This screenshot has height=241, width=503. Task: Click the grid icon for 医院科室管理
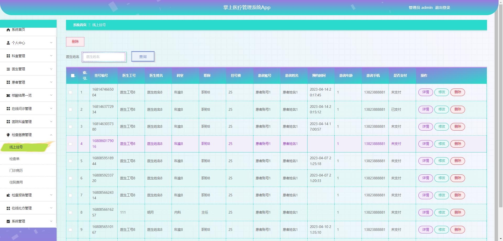tap(8, 122)
